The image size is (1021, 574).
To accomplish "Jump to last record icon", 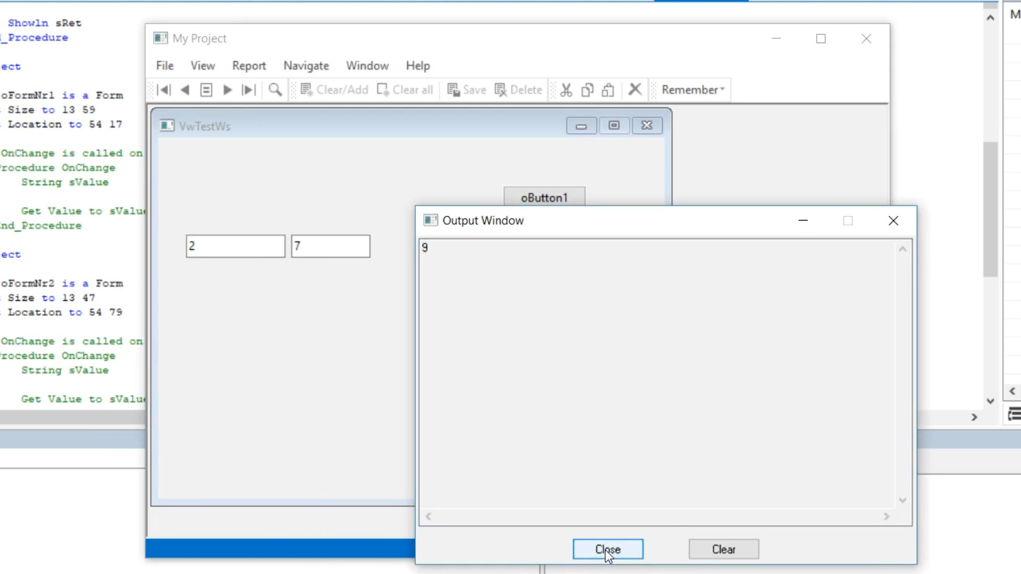I will coord(248,90).
